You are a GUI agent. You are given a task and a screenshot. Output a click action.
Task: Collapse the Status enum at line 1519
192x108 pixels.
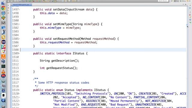19,90
